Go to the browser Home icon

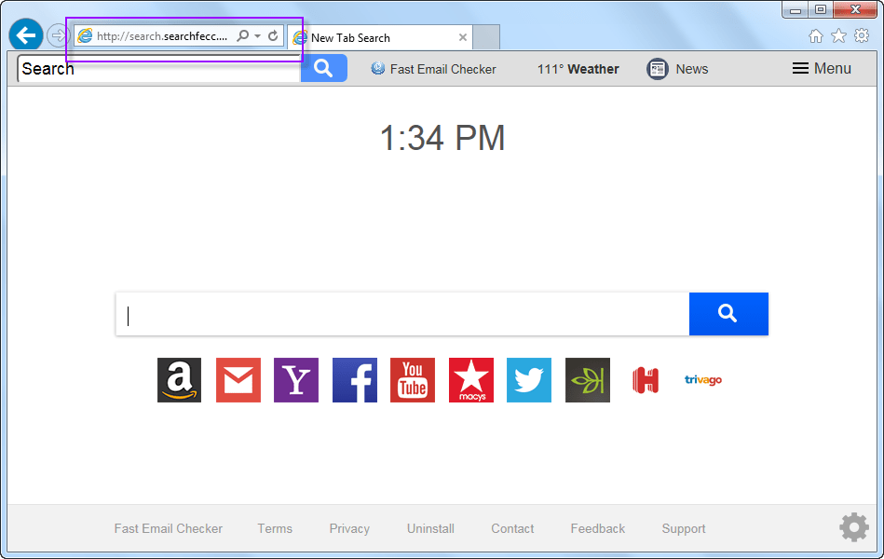(816, 36)
